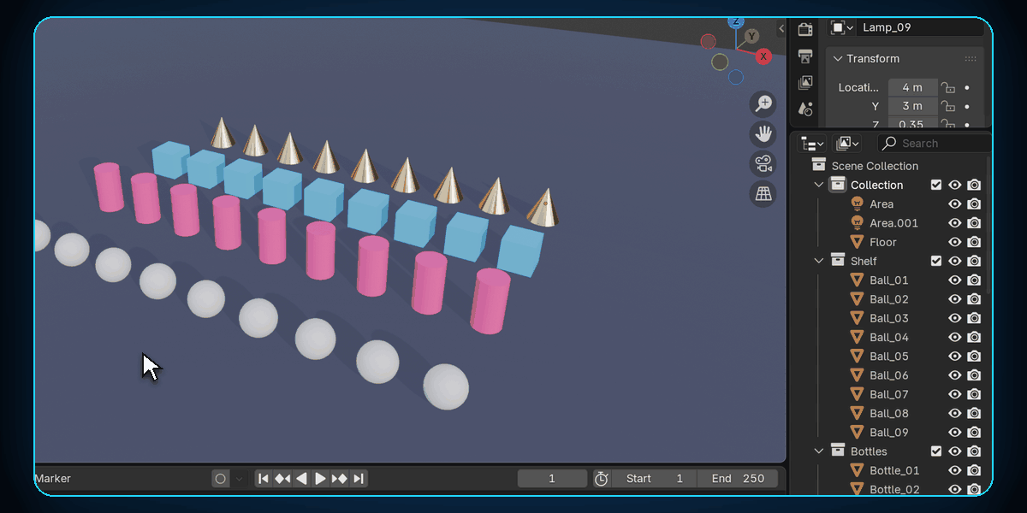Screen dimensions: 1027x513
Task: Click the Y axis on navigation gizmo
Action: click(x=752, y=36)
